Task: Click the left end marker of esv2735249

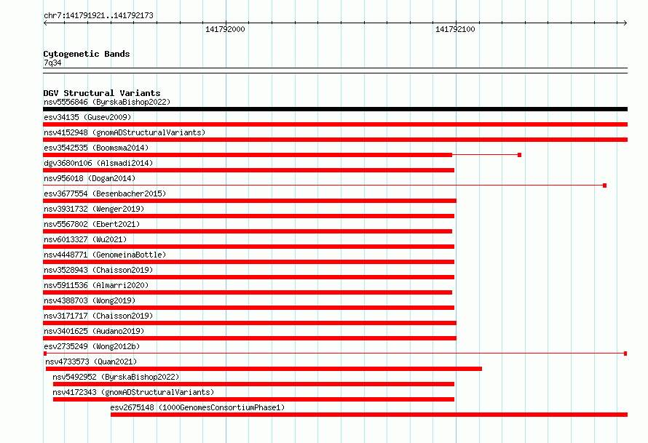Action: click(45, 354)
